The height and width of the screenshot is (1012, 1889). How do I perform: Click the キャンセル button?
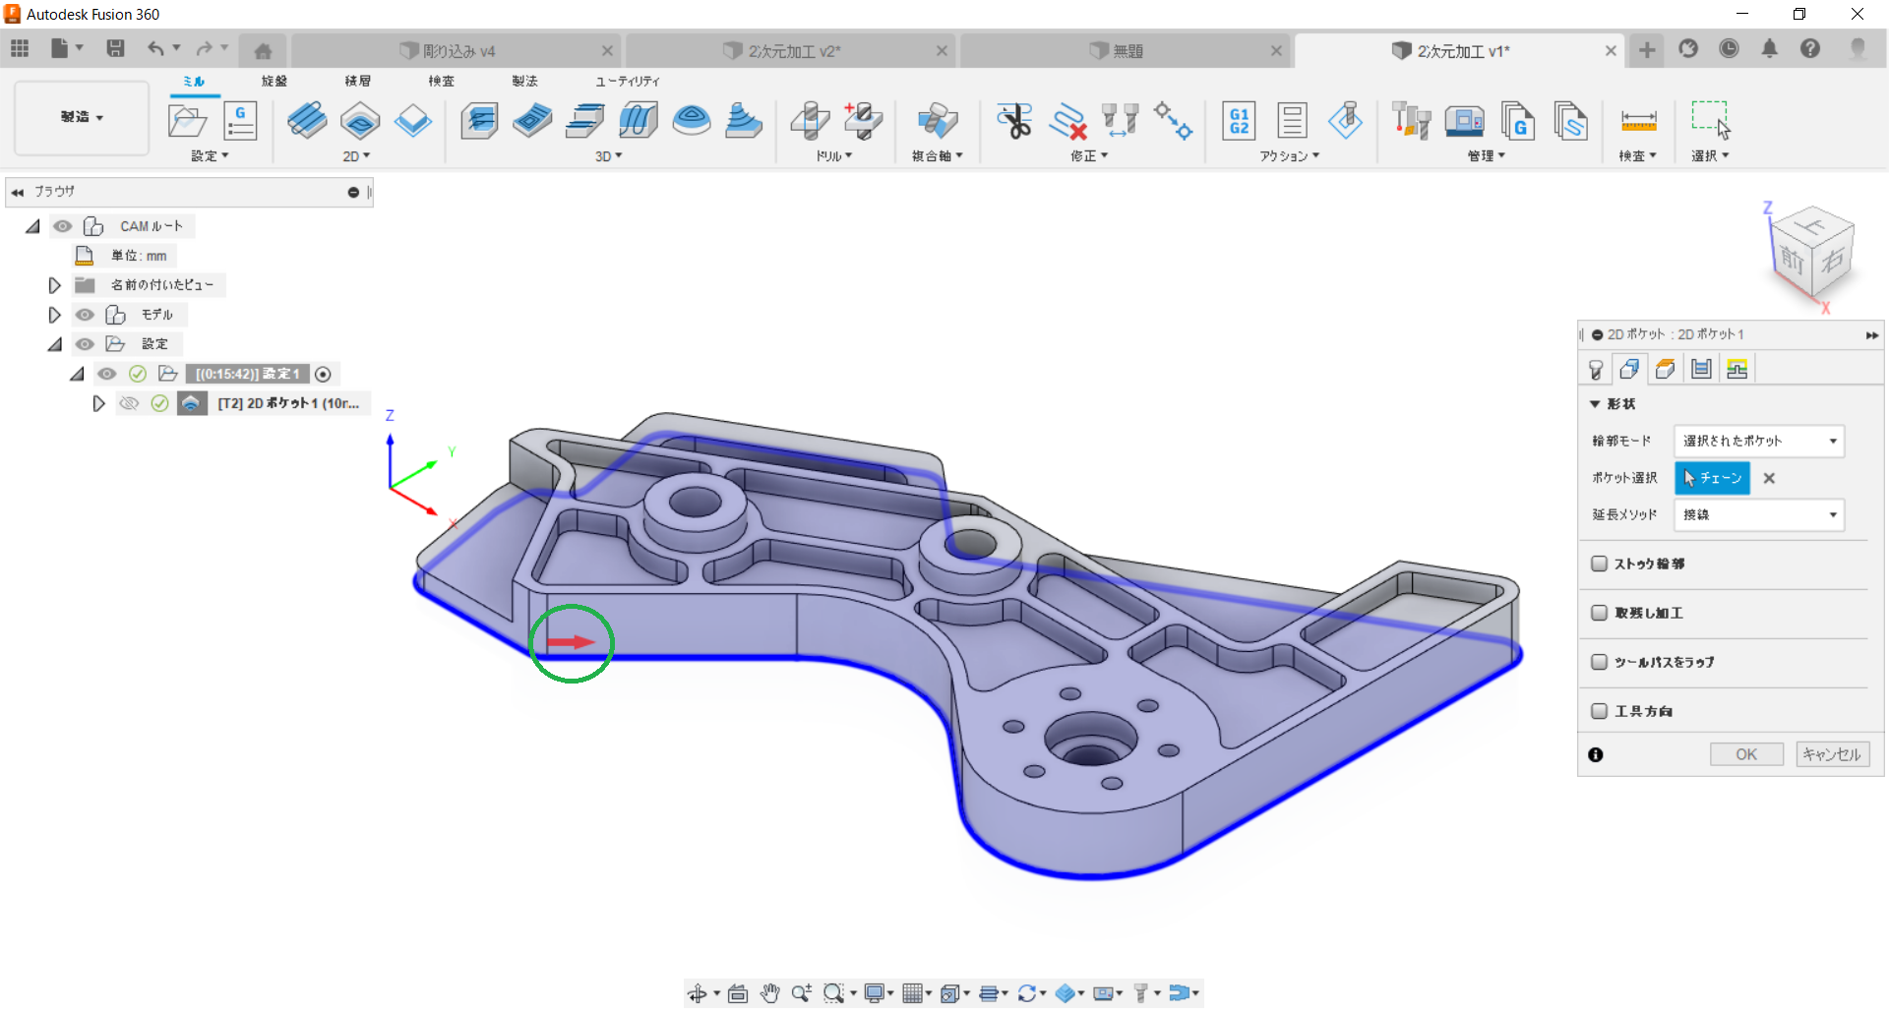[1831, 754]
